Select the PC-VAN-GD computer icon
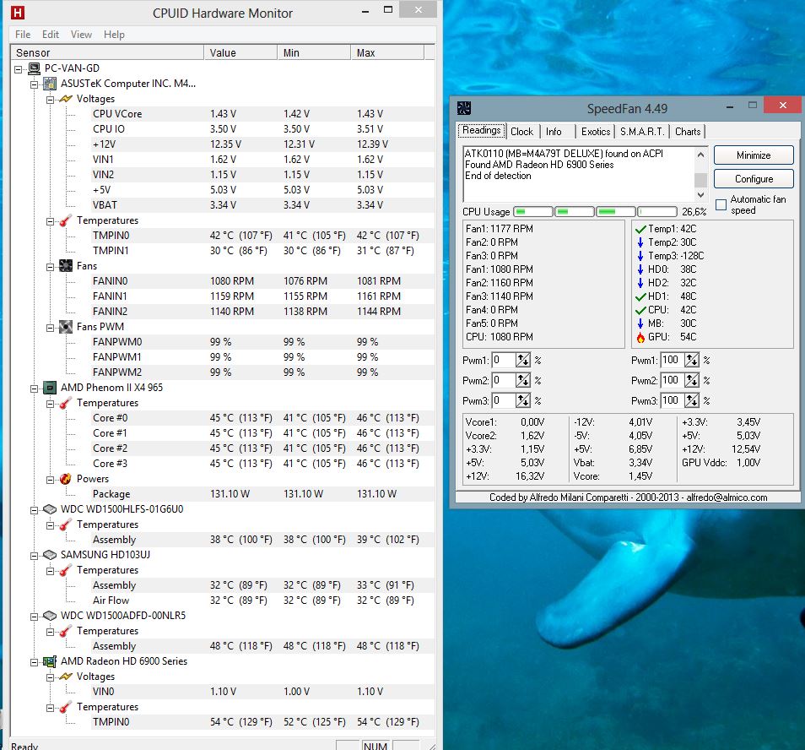805x750 pixels. (35, 68)
